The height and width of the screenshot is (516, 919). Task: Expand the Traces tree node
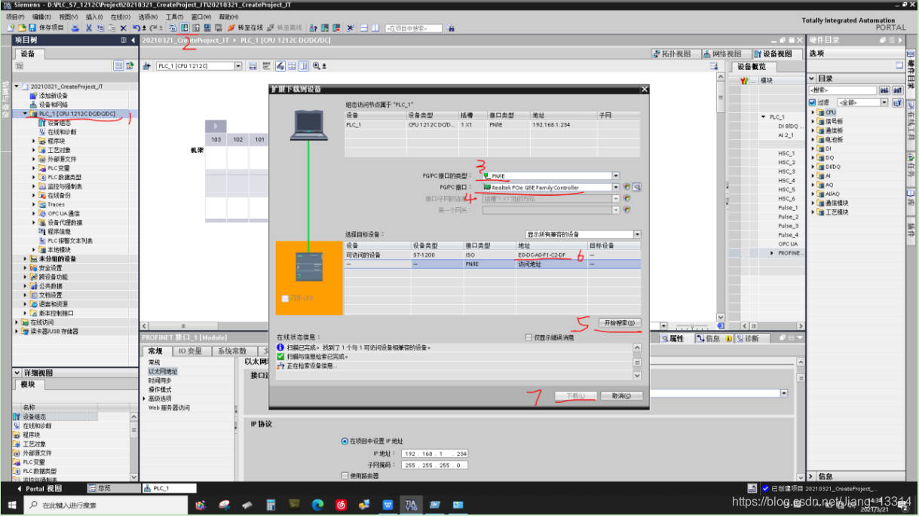[x=34, y=204]
